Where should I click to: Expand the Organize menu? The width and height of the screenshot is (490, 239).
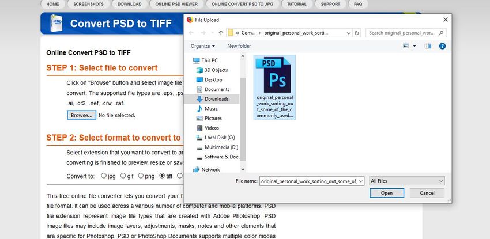pos(202,45)
